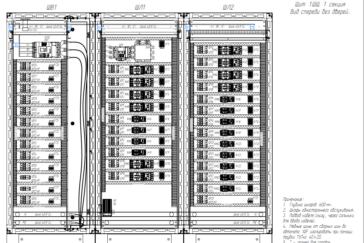This screenshot has width=364, height=243.
Task: Click the 1XT16 terminal label in ШЛ2
Action: coord(256,99)
